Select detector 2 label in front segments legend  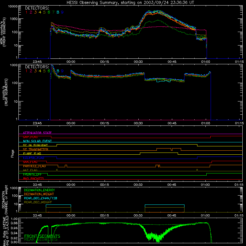tap(31, 12)
